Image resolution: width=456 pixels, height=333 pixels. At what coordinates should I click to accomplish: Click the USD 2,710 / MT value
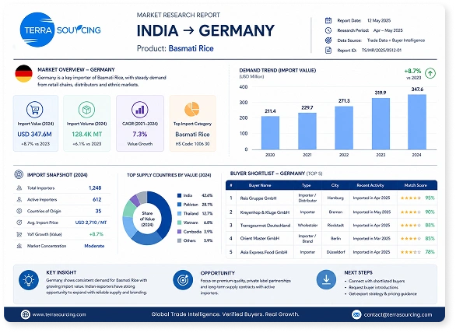click(91, 223)
